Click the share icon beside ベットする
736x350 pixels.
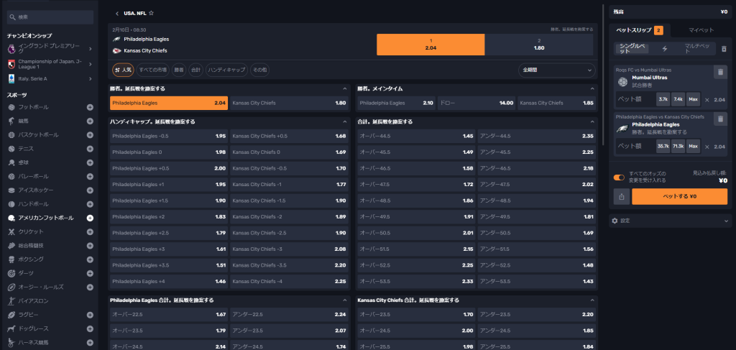click(622, 197)
